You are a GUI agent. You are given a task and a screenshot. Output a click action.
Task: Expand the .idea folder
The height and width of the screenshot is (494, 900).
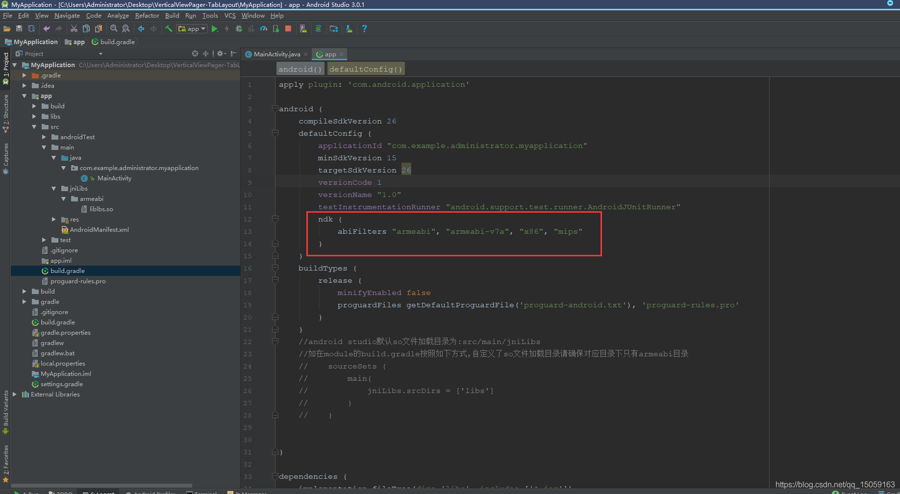pyautogui.click(x=24, y=86)
